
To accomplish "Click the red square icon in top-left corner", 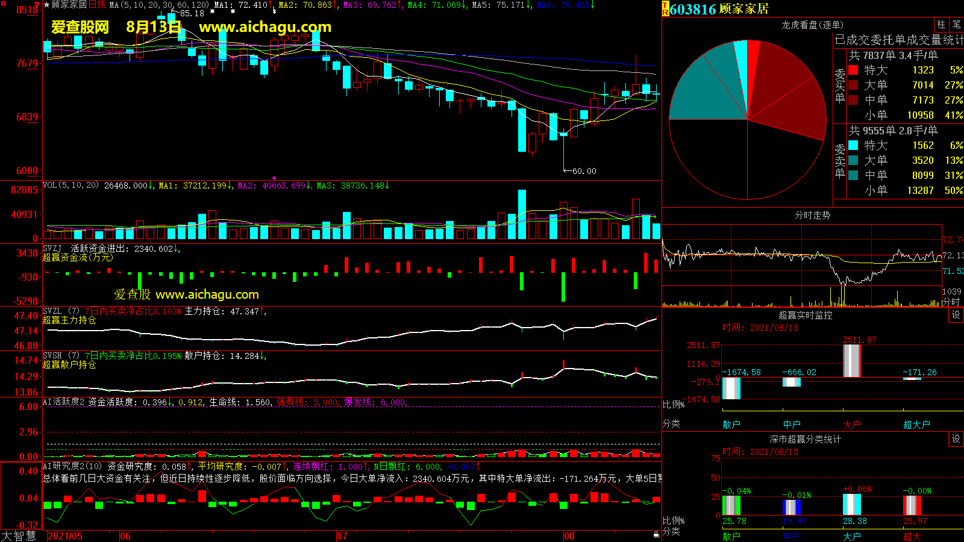I will [x=2, y=2].
